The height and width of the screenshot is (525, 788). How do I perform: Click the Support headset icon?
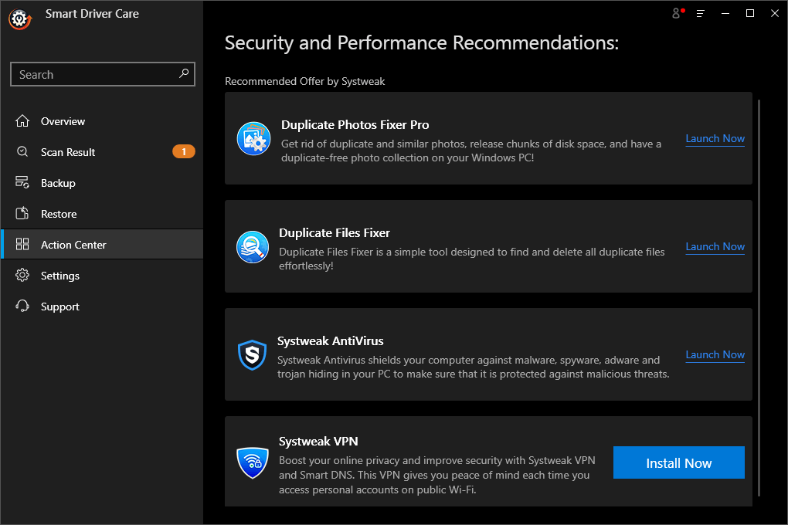click(x=22, y=306)
